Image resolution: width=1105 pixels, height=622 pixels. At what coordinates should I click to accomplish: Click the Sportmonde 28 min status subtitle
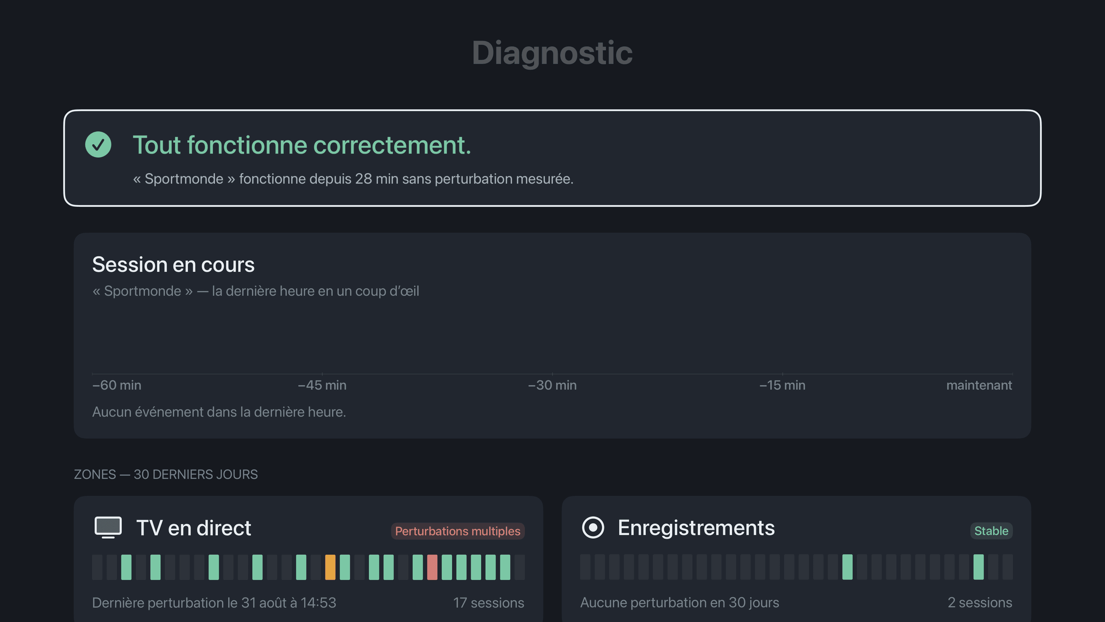pyautogui.click(x=353, y=179)
